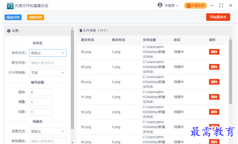This screenshot has height=144, width=238.
Task: Select the 94.png original filename cell
Action: pyautogui.click(x=86, y=142)
